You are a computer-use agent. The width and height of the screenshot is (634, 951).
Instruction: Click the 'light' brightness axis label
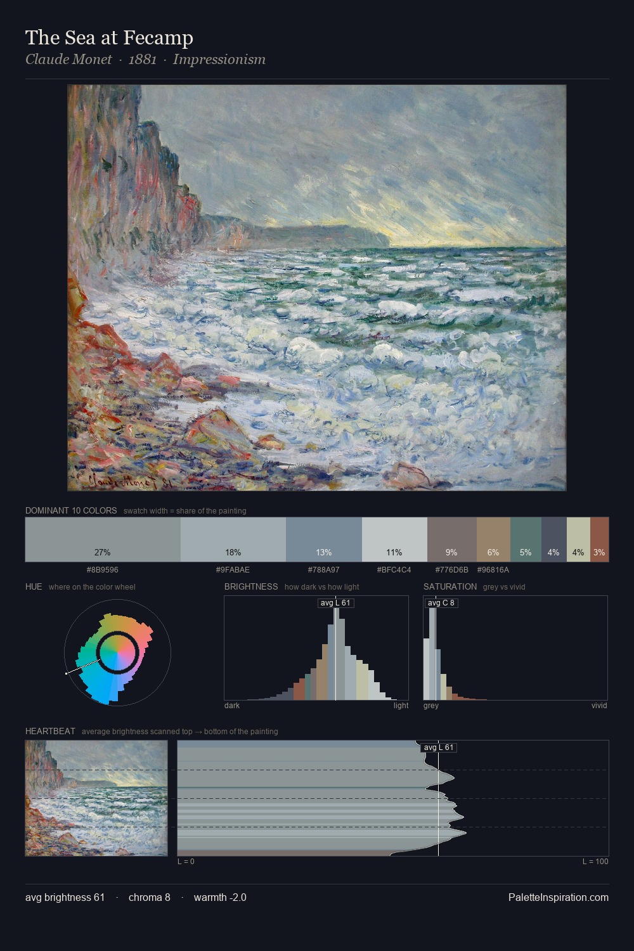(401, 706)
